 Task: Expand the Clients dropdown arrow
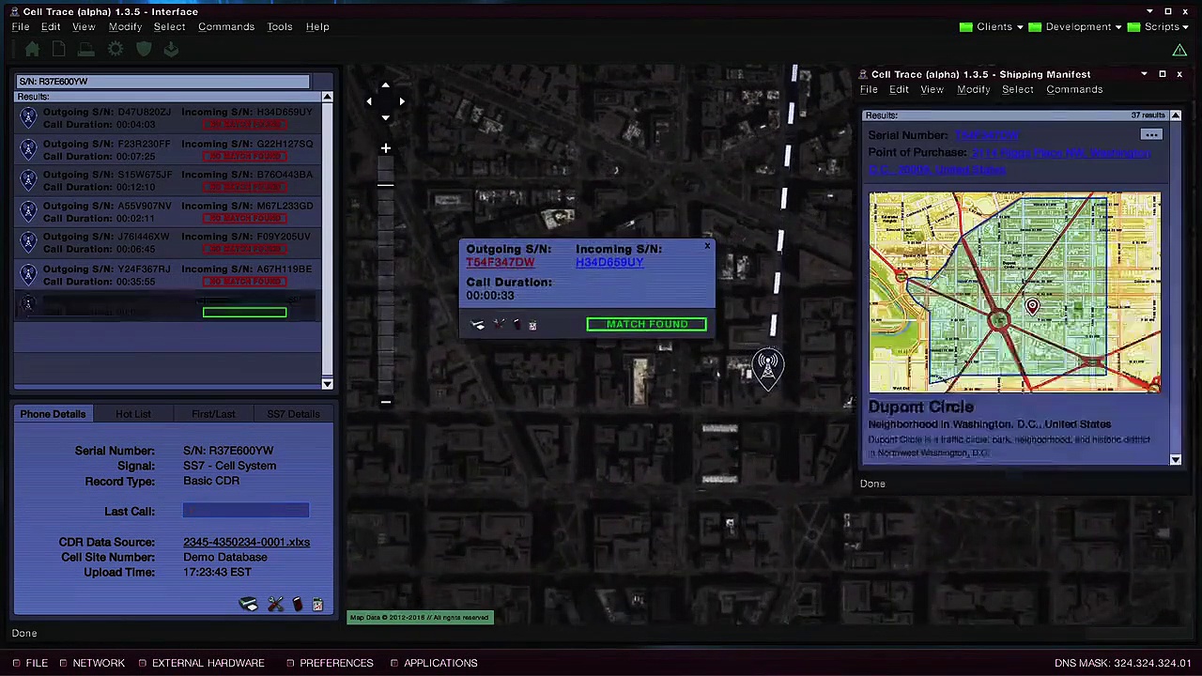1020,27
